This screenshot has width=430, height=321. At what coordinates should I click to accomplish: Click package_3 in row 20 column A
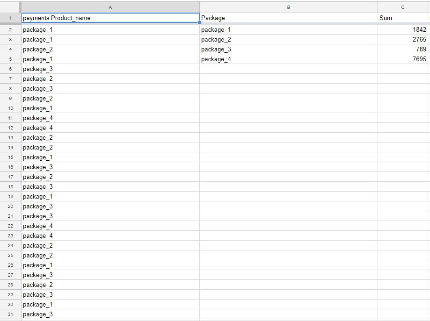pyautogui.click(x=110, y=206)
